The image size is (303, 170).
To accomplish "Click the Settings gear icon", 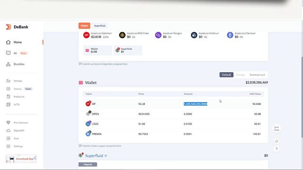I will point(9,146).
